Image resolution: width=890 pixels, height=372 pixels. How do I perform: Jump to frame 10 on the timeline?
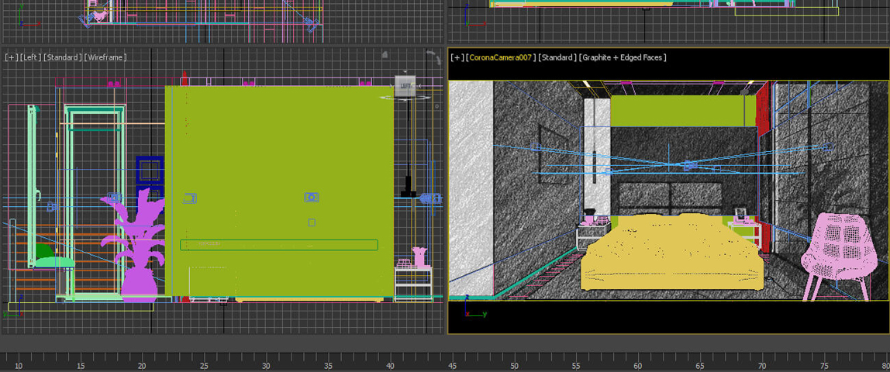18,366
